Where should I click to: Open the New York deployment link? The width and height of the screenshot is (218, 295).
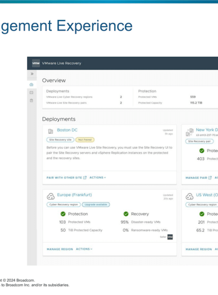coord(207,130)
